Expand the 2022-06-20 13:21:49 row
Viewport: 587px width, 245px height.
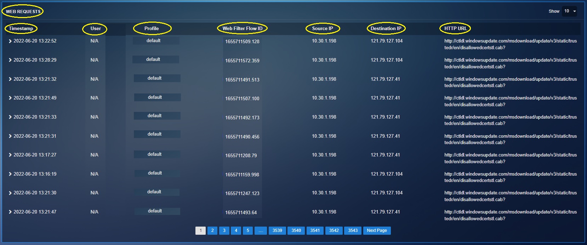(x=10, y=98)
